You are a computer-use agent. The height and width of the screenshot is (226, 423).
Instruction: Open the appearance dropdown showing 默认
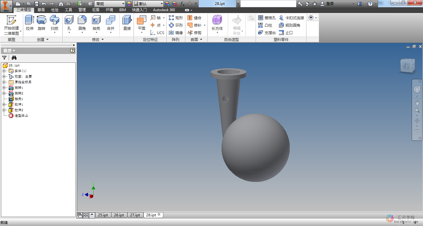(x=148, y=4)
